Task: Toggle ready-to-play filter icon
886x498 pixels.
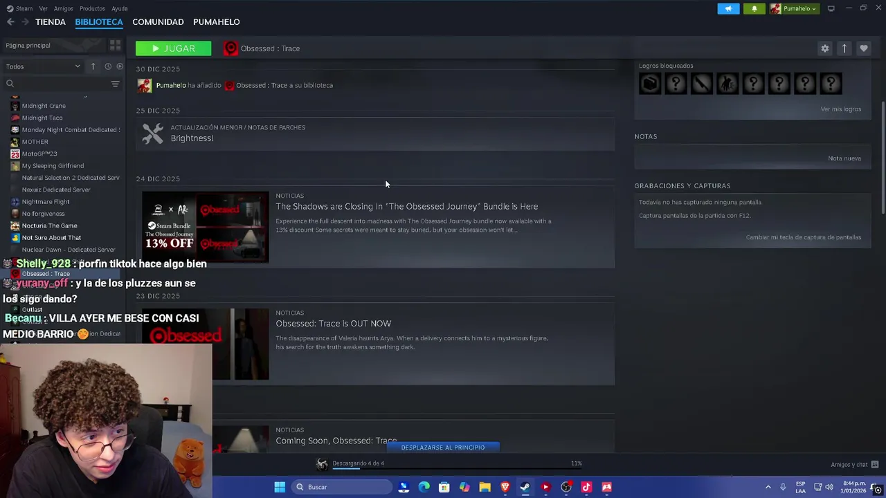Action: 120,66
